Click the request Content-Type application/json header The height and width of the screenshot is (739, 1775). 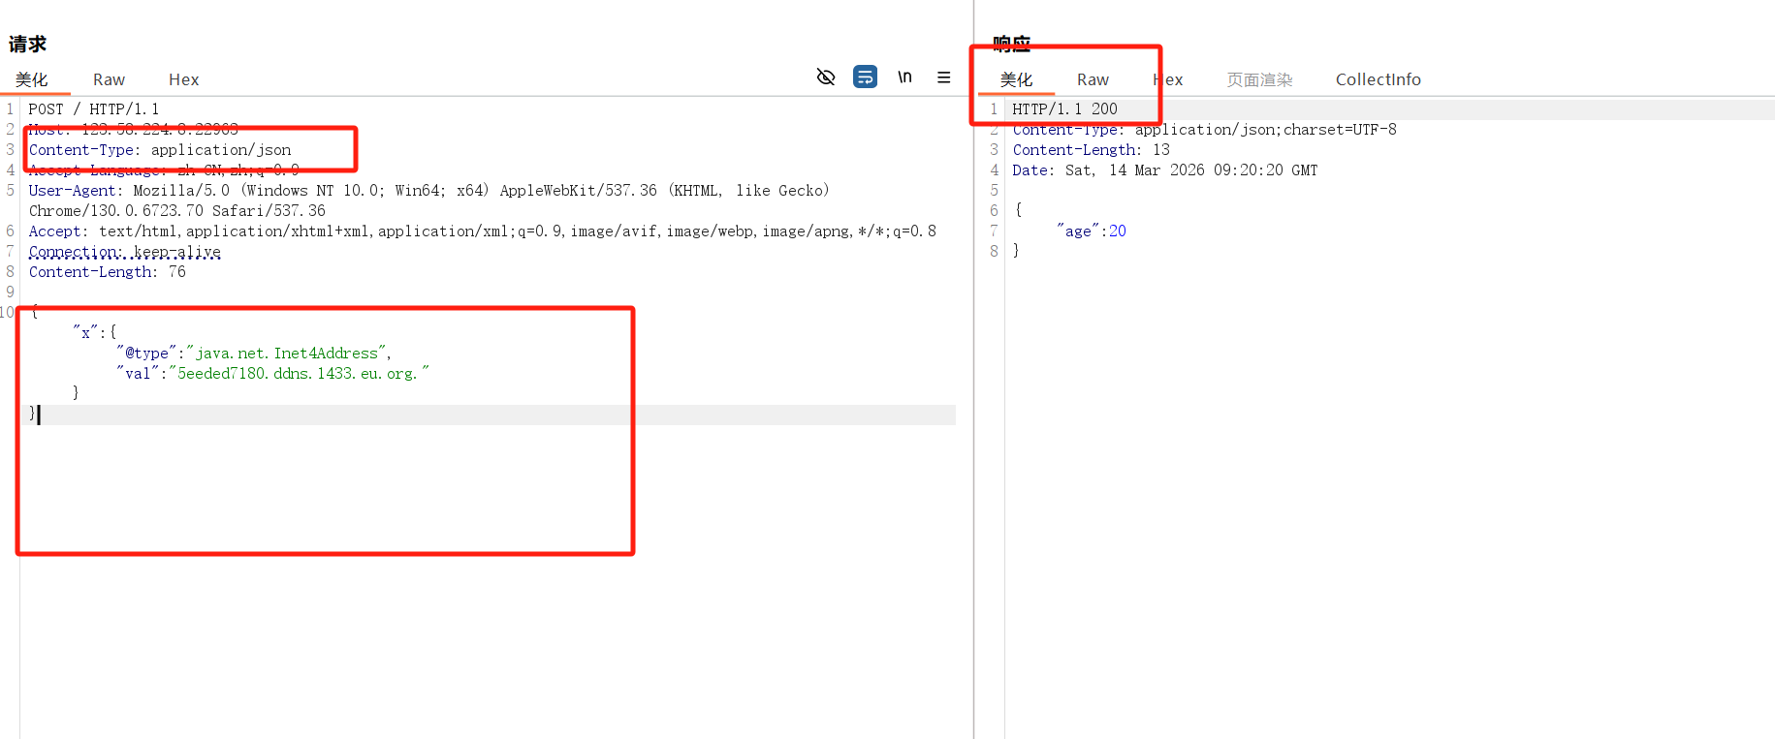click(x=160, y=150)
